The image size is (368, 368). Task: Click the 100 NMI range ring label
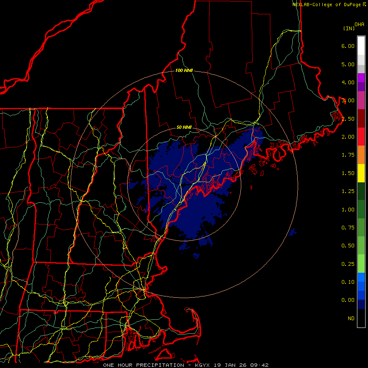point(184,70)
